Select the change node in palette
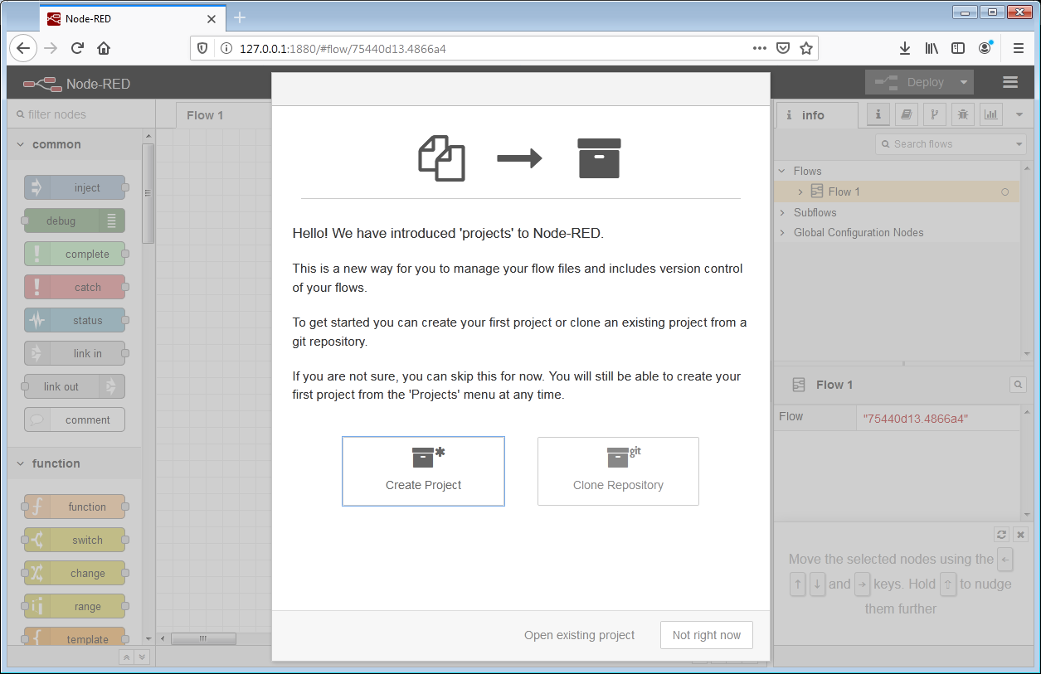The width and height of the screenshot is (1041, 674). point(75,573)
